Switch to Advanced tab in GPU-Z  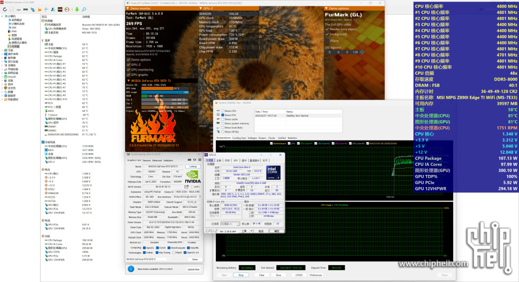point(157,160)
